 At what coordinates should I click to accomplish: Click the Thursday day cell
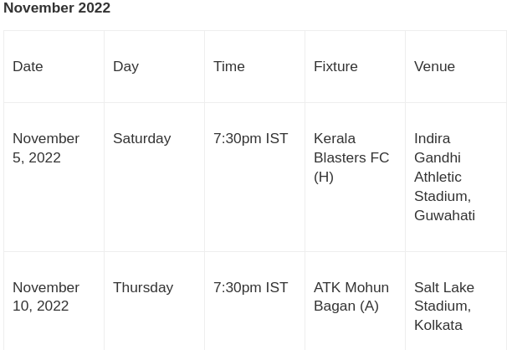(143, 287)
